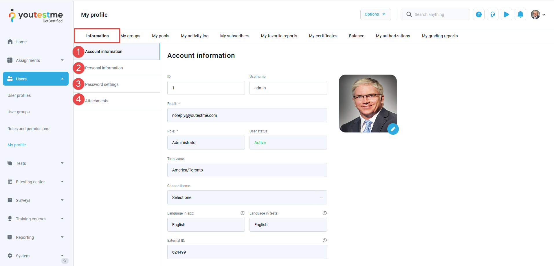Open My grading reports tab

(x=440, y=36)
